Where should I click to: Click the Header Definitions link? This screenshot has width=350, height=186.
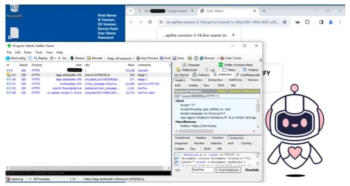[244, 91]
